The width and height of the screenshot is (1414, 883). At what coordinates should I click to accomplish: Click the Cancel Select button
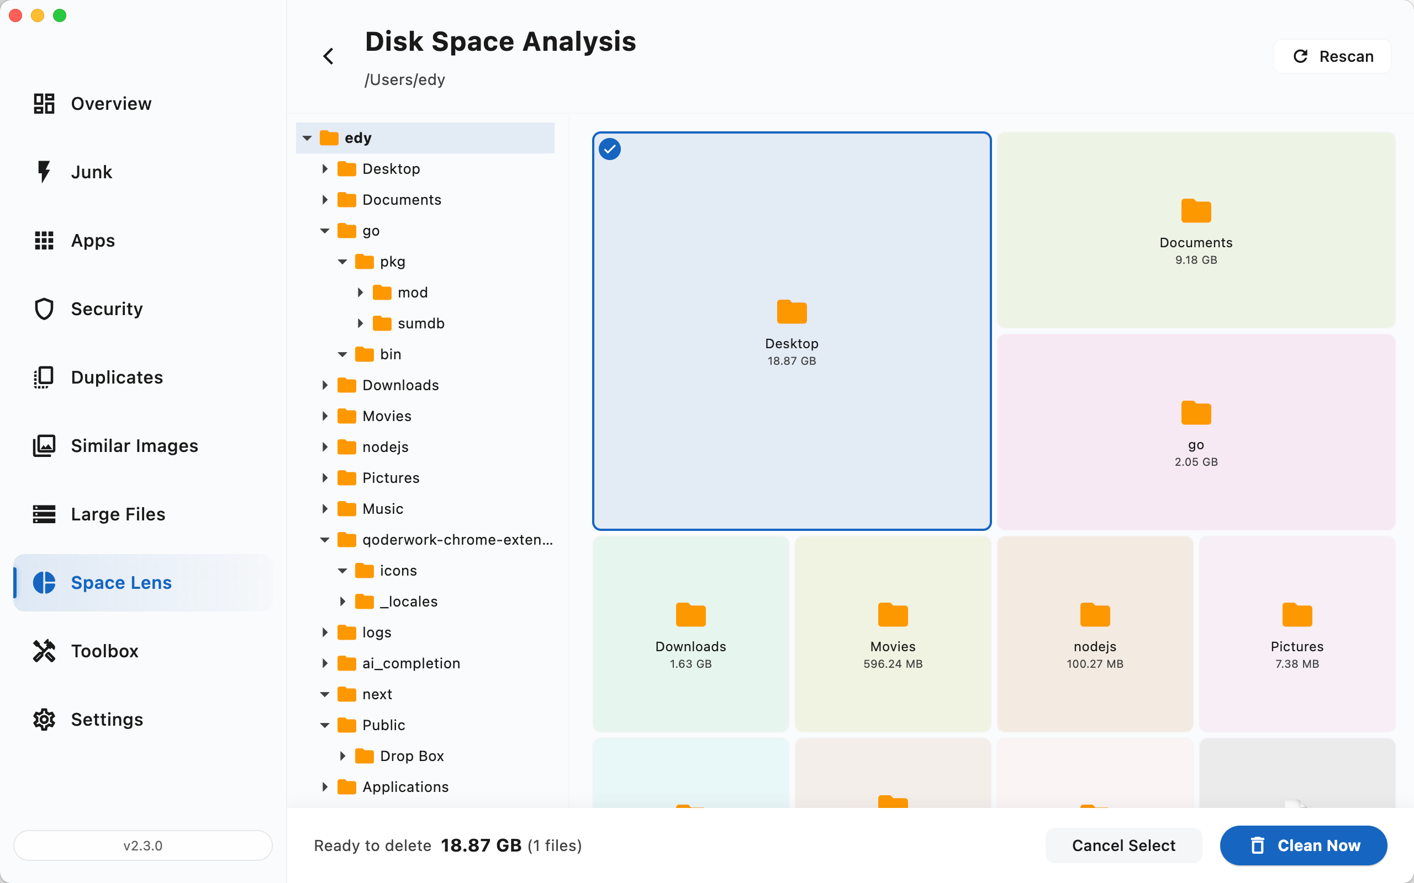1123,845
